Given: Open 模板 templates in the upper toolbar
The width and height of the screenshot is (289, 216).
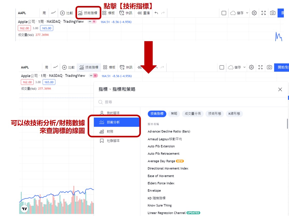Looking at the screenshot, I should click(x=109, y=13).
